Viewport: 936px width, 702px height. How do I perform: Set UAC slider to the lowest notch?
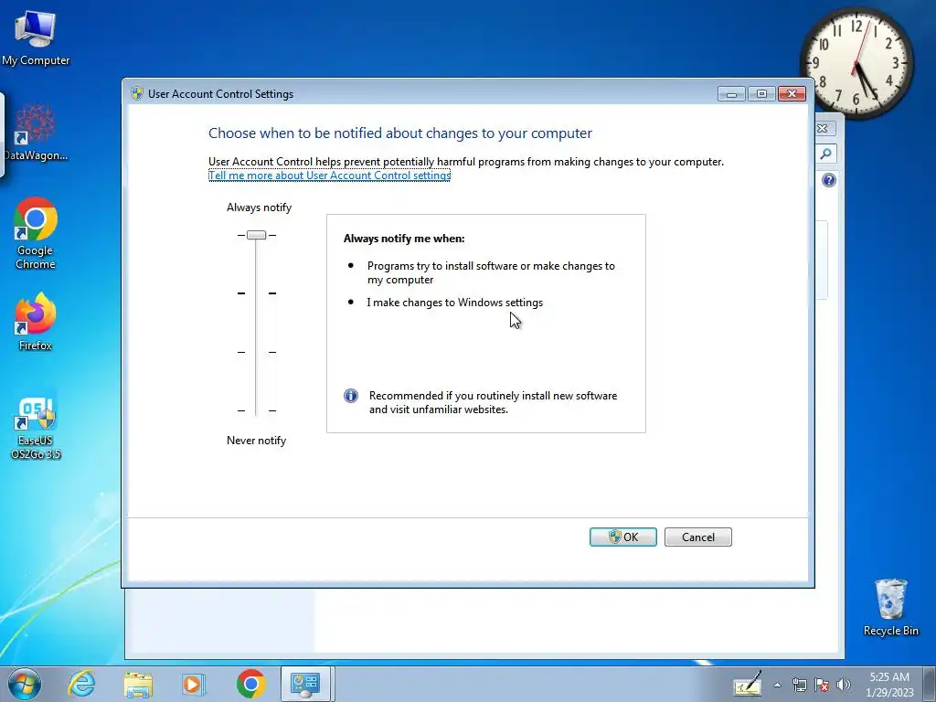click(x=256, y=410)
